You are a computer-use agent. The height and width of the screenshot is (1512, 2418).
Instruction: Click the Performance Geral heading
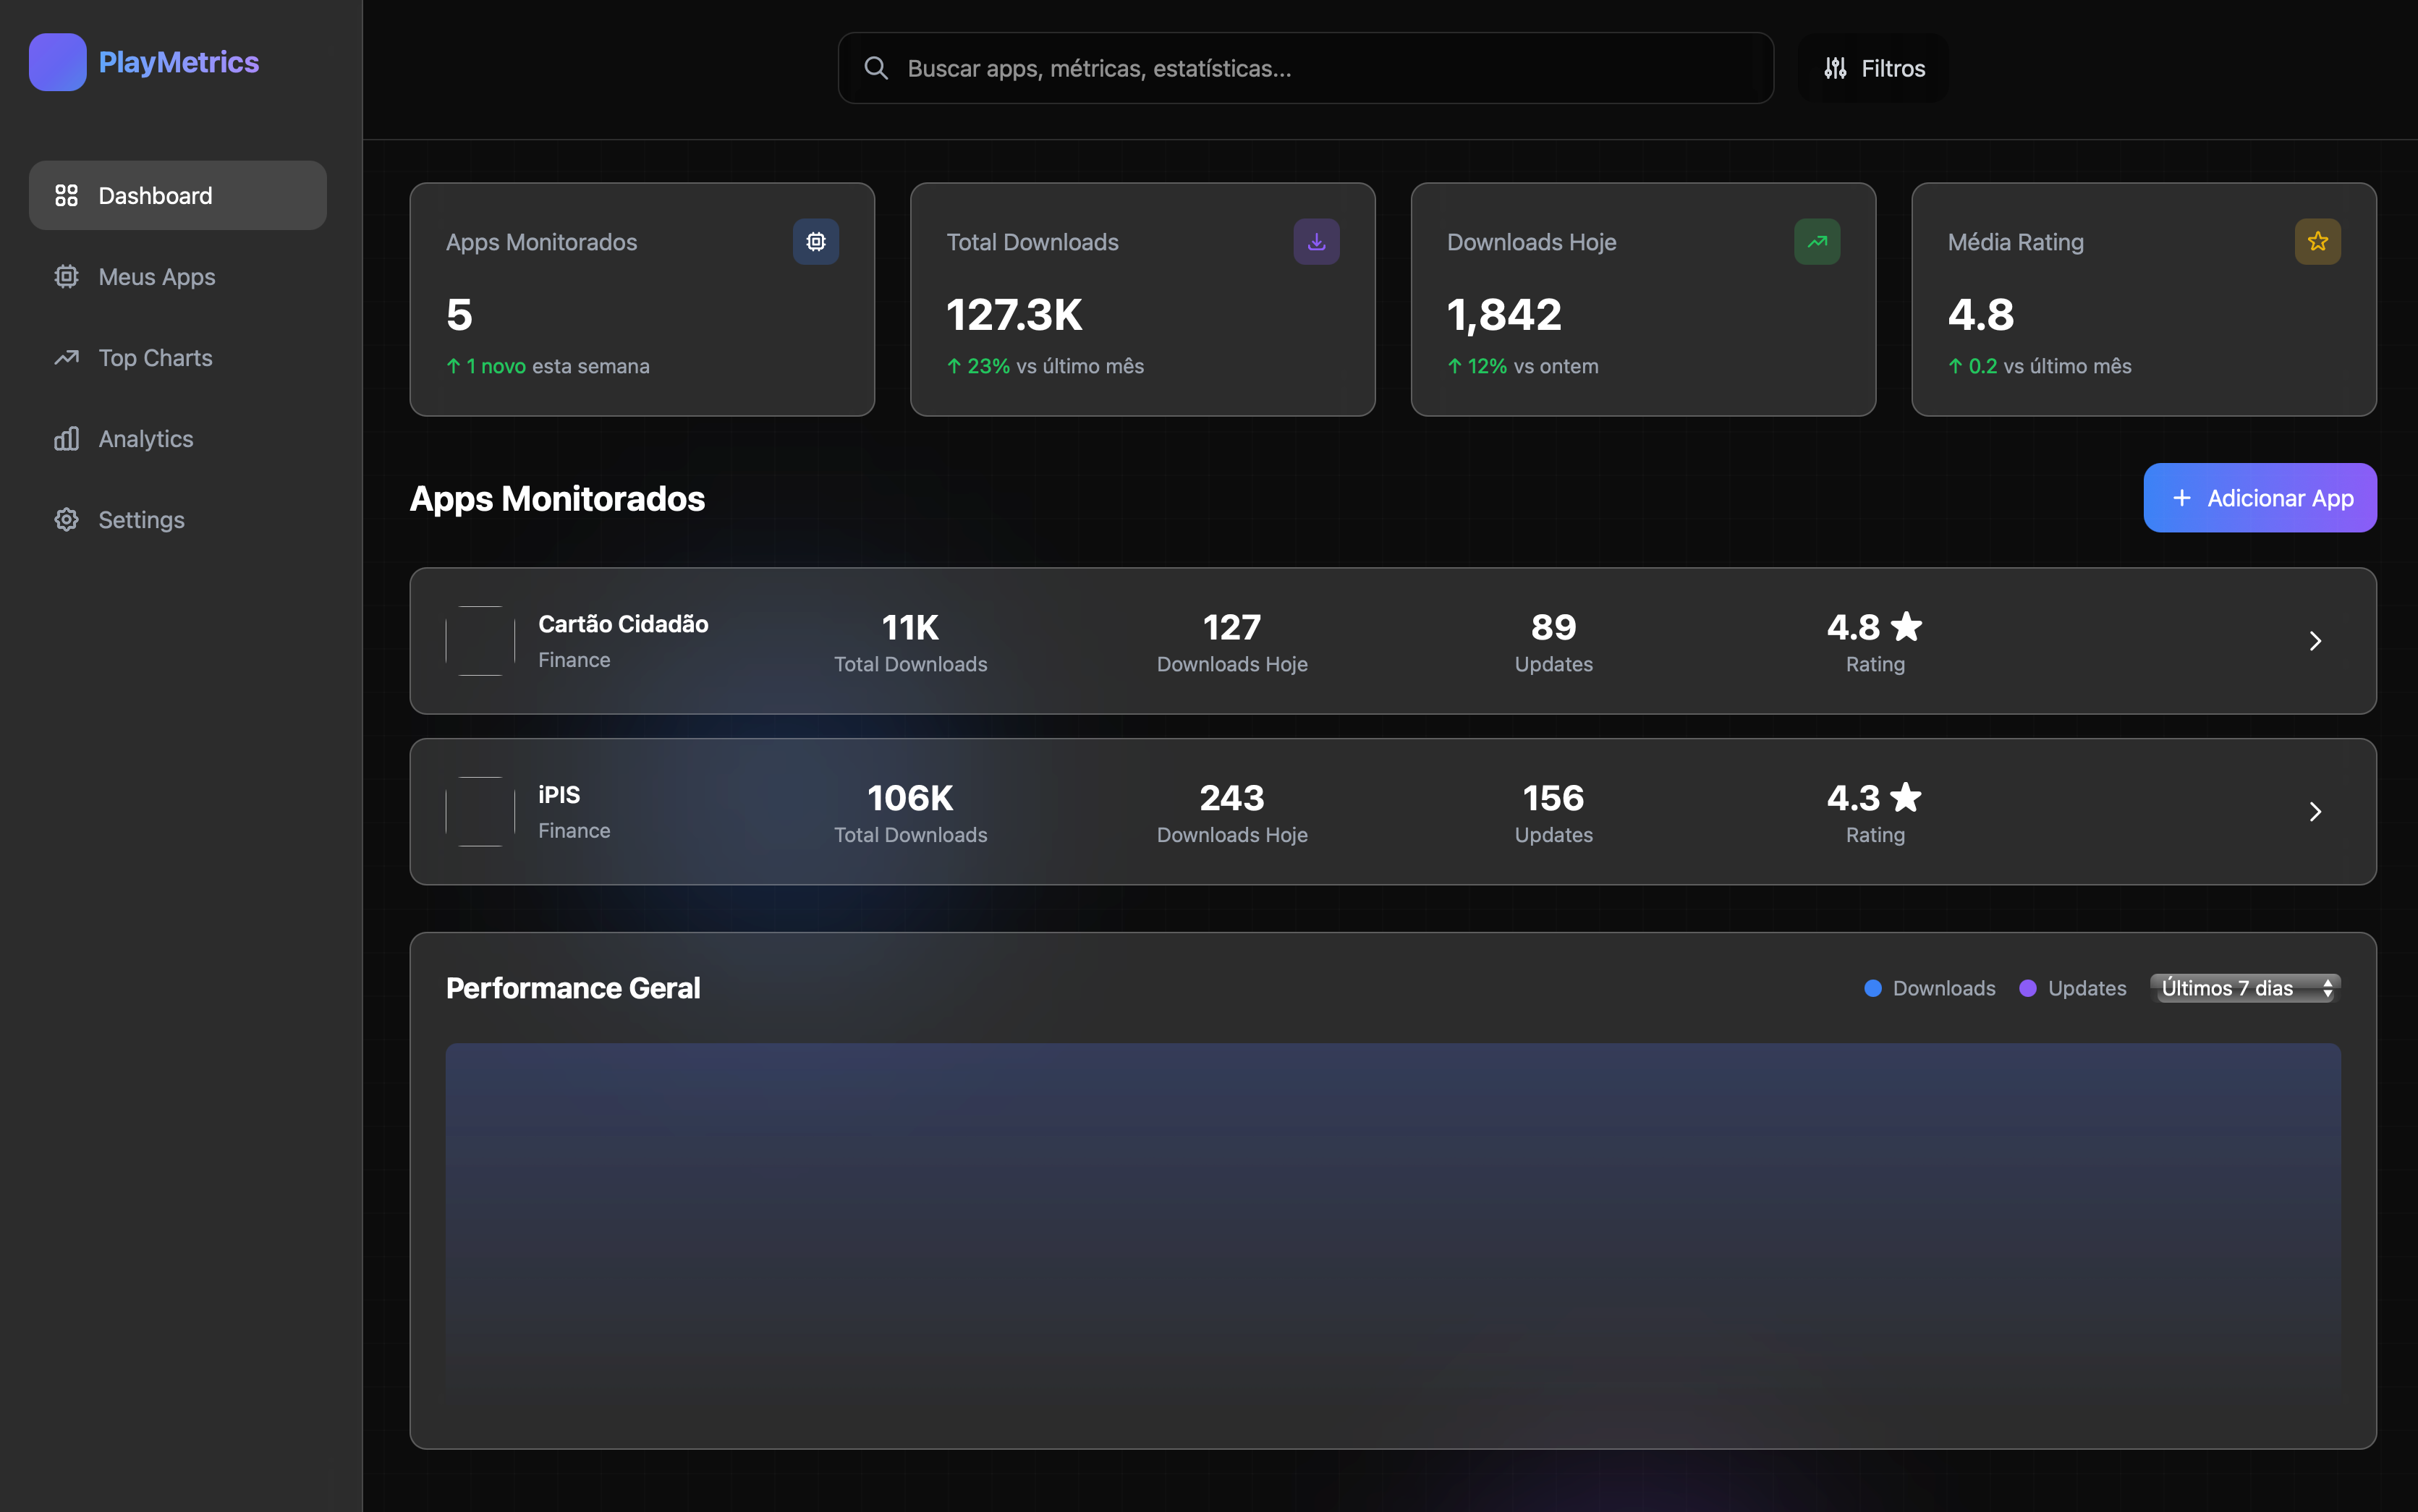(x=573, y=988)
